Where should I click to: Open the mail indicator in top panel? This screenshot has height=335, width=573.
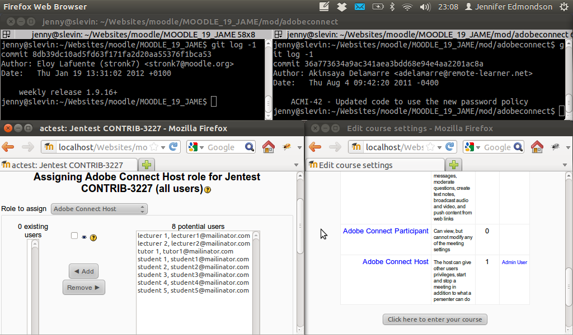tap(360, 7)
